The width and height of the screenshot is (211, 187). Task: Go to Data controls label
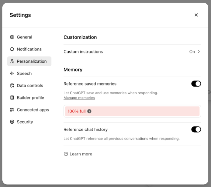pyautogui.click(x=30, y=86)
